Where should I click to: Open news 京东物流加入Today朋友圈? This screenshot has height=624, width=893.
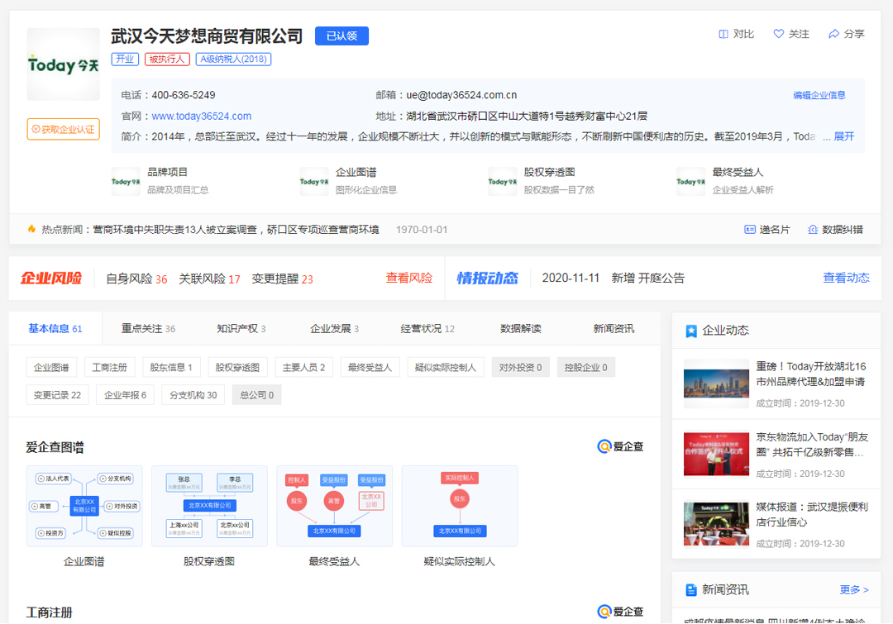(x=812, y=445)
